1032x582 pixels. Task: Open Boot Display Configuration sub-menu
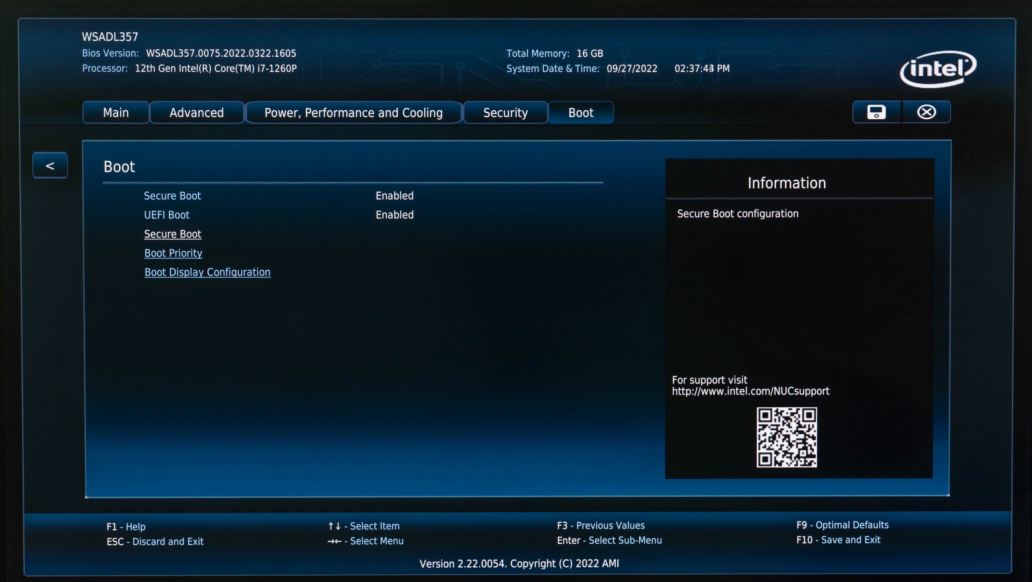click(207, 272)
